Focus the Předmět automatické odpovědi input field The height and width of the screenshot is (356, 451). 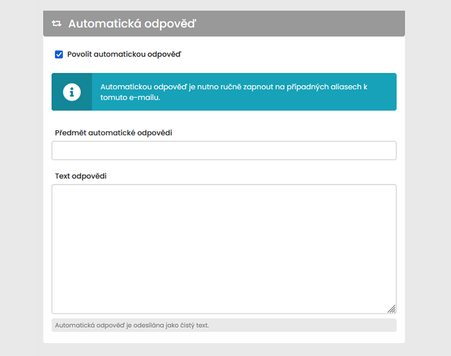click(x=224, y=151)
